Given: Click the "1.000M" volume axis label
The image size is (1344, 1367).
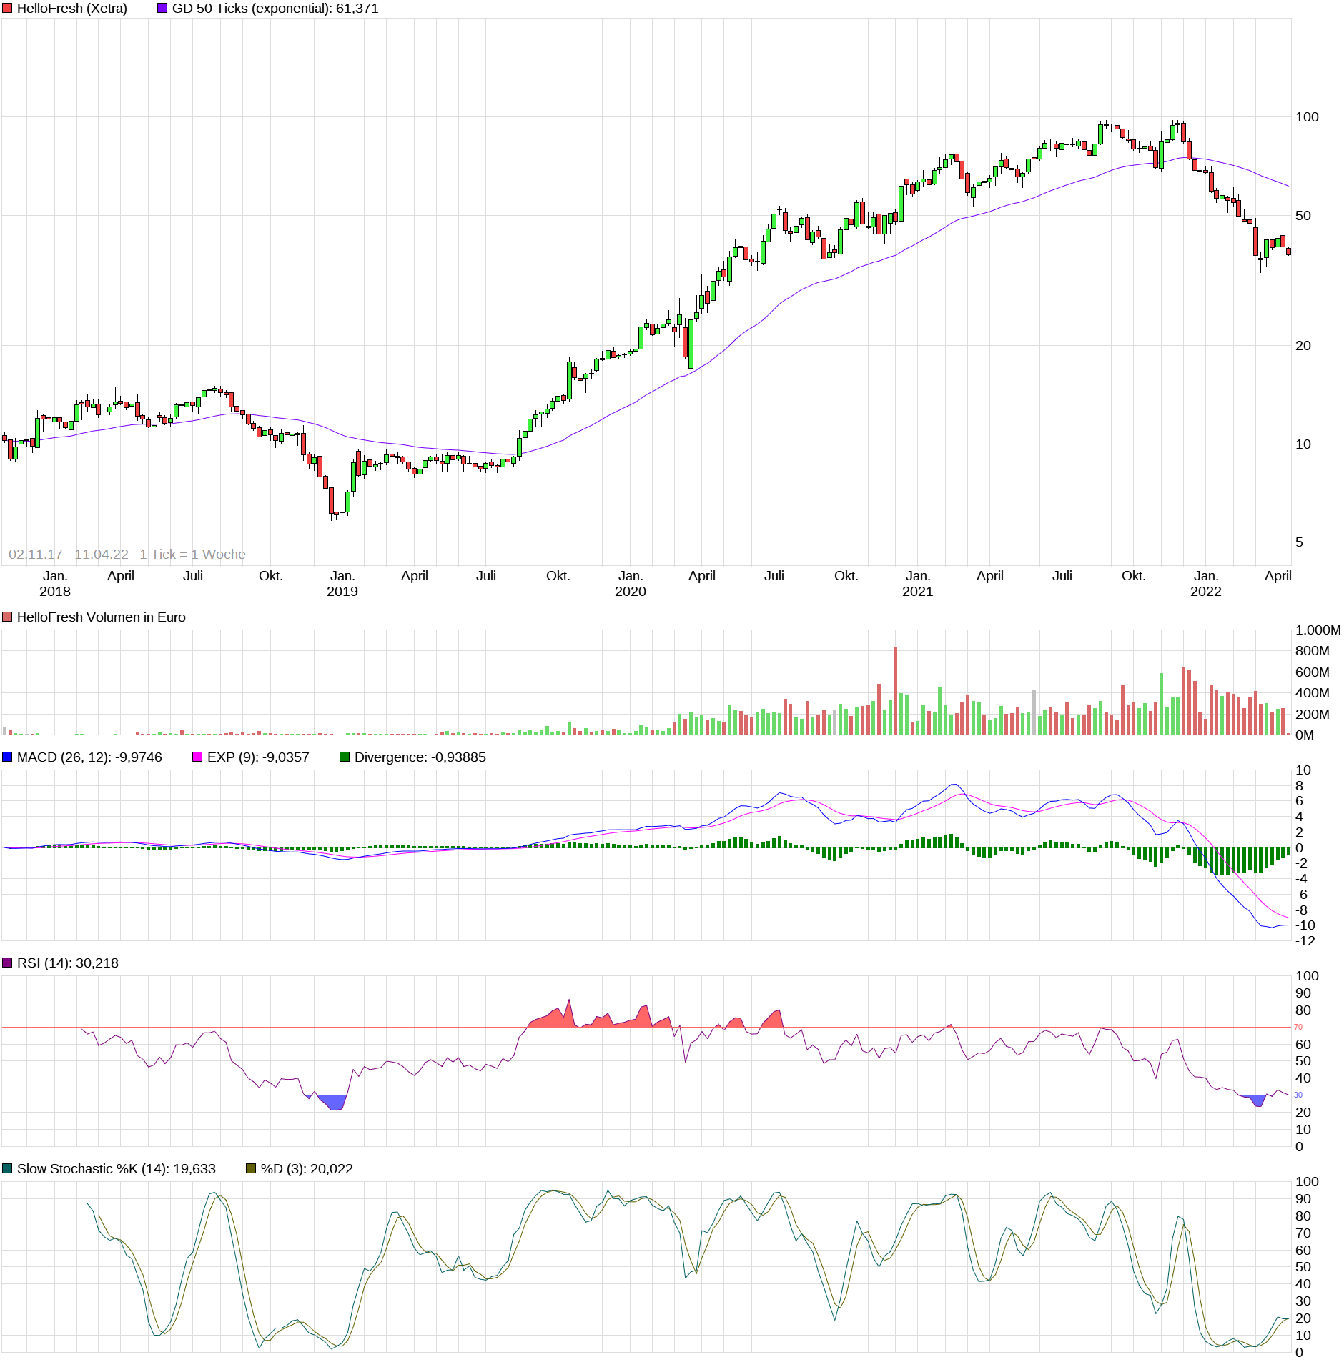Looking at the screenshot, I should point(1318,630).
